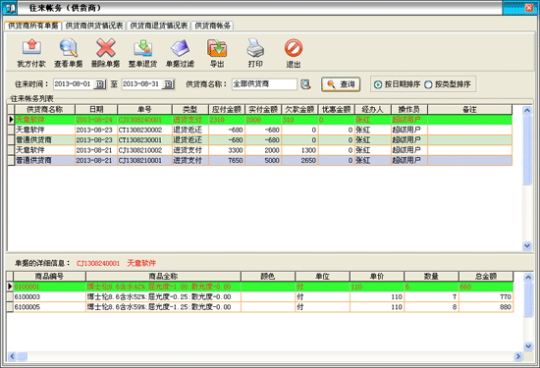Click the 退出 exit icon
The width and height of the screenshot is (540, 368).
tap(294, 48)
